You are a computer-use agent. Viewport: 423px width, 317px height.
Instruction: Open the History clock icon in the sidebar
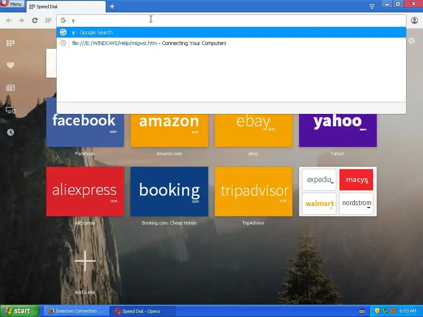(10, 132)
